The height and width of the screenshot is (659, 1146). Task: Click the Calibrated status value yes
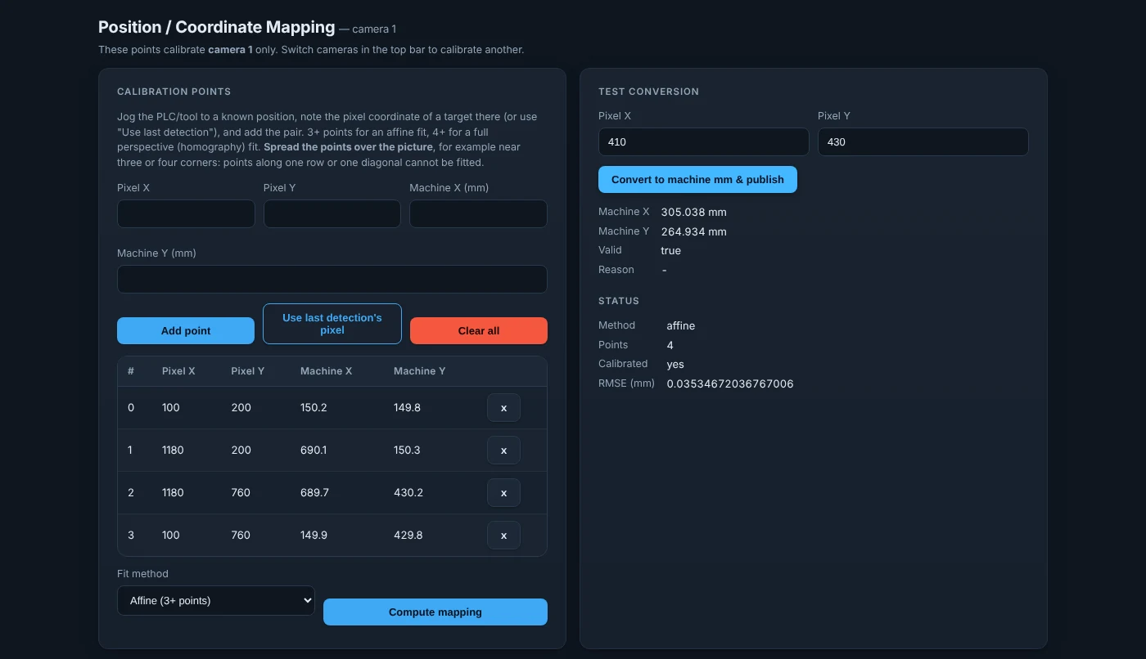tap(675, 364)
